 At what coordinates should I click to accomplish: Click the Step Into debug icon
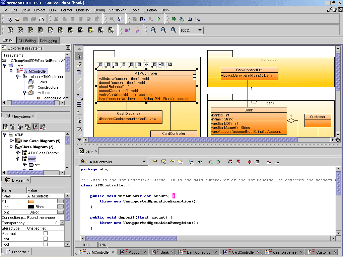pos(190,19)
